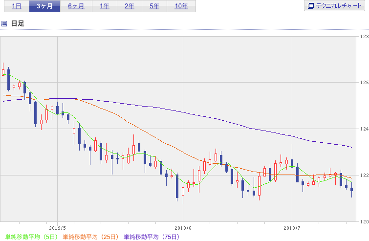
Task: Click the last candlestick on the chart
Action: tap(351, 190)
